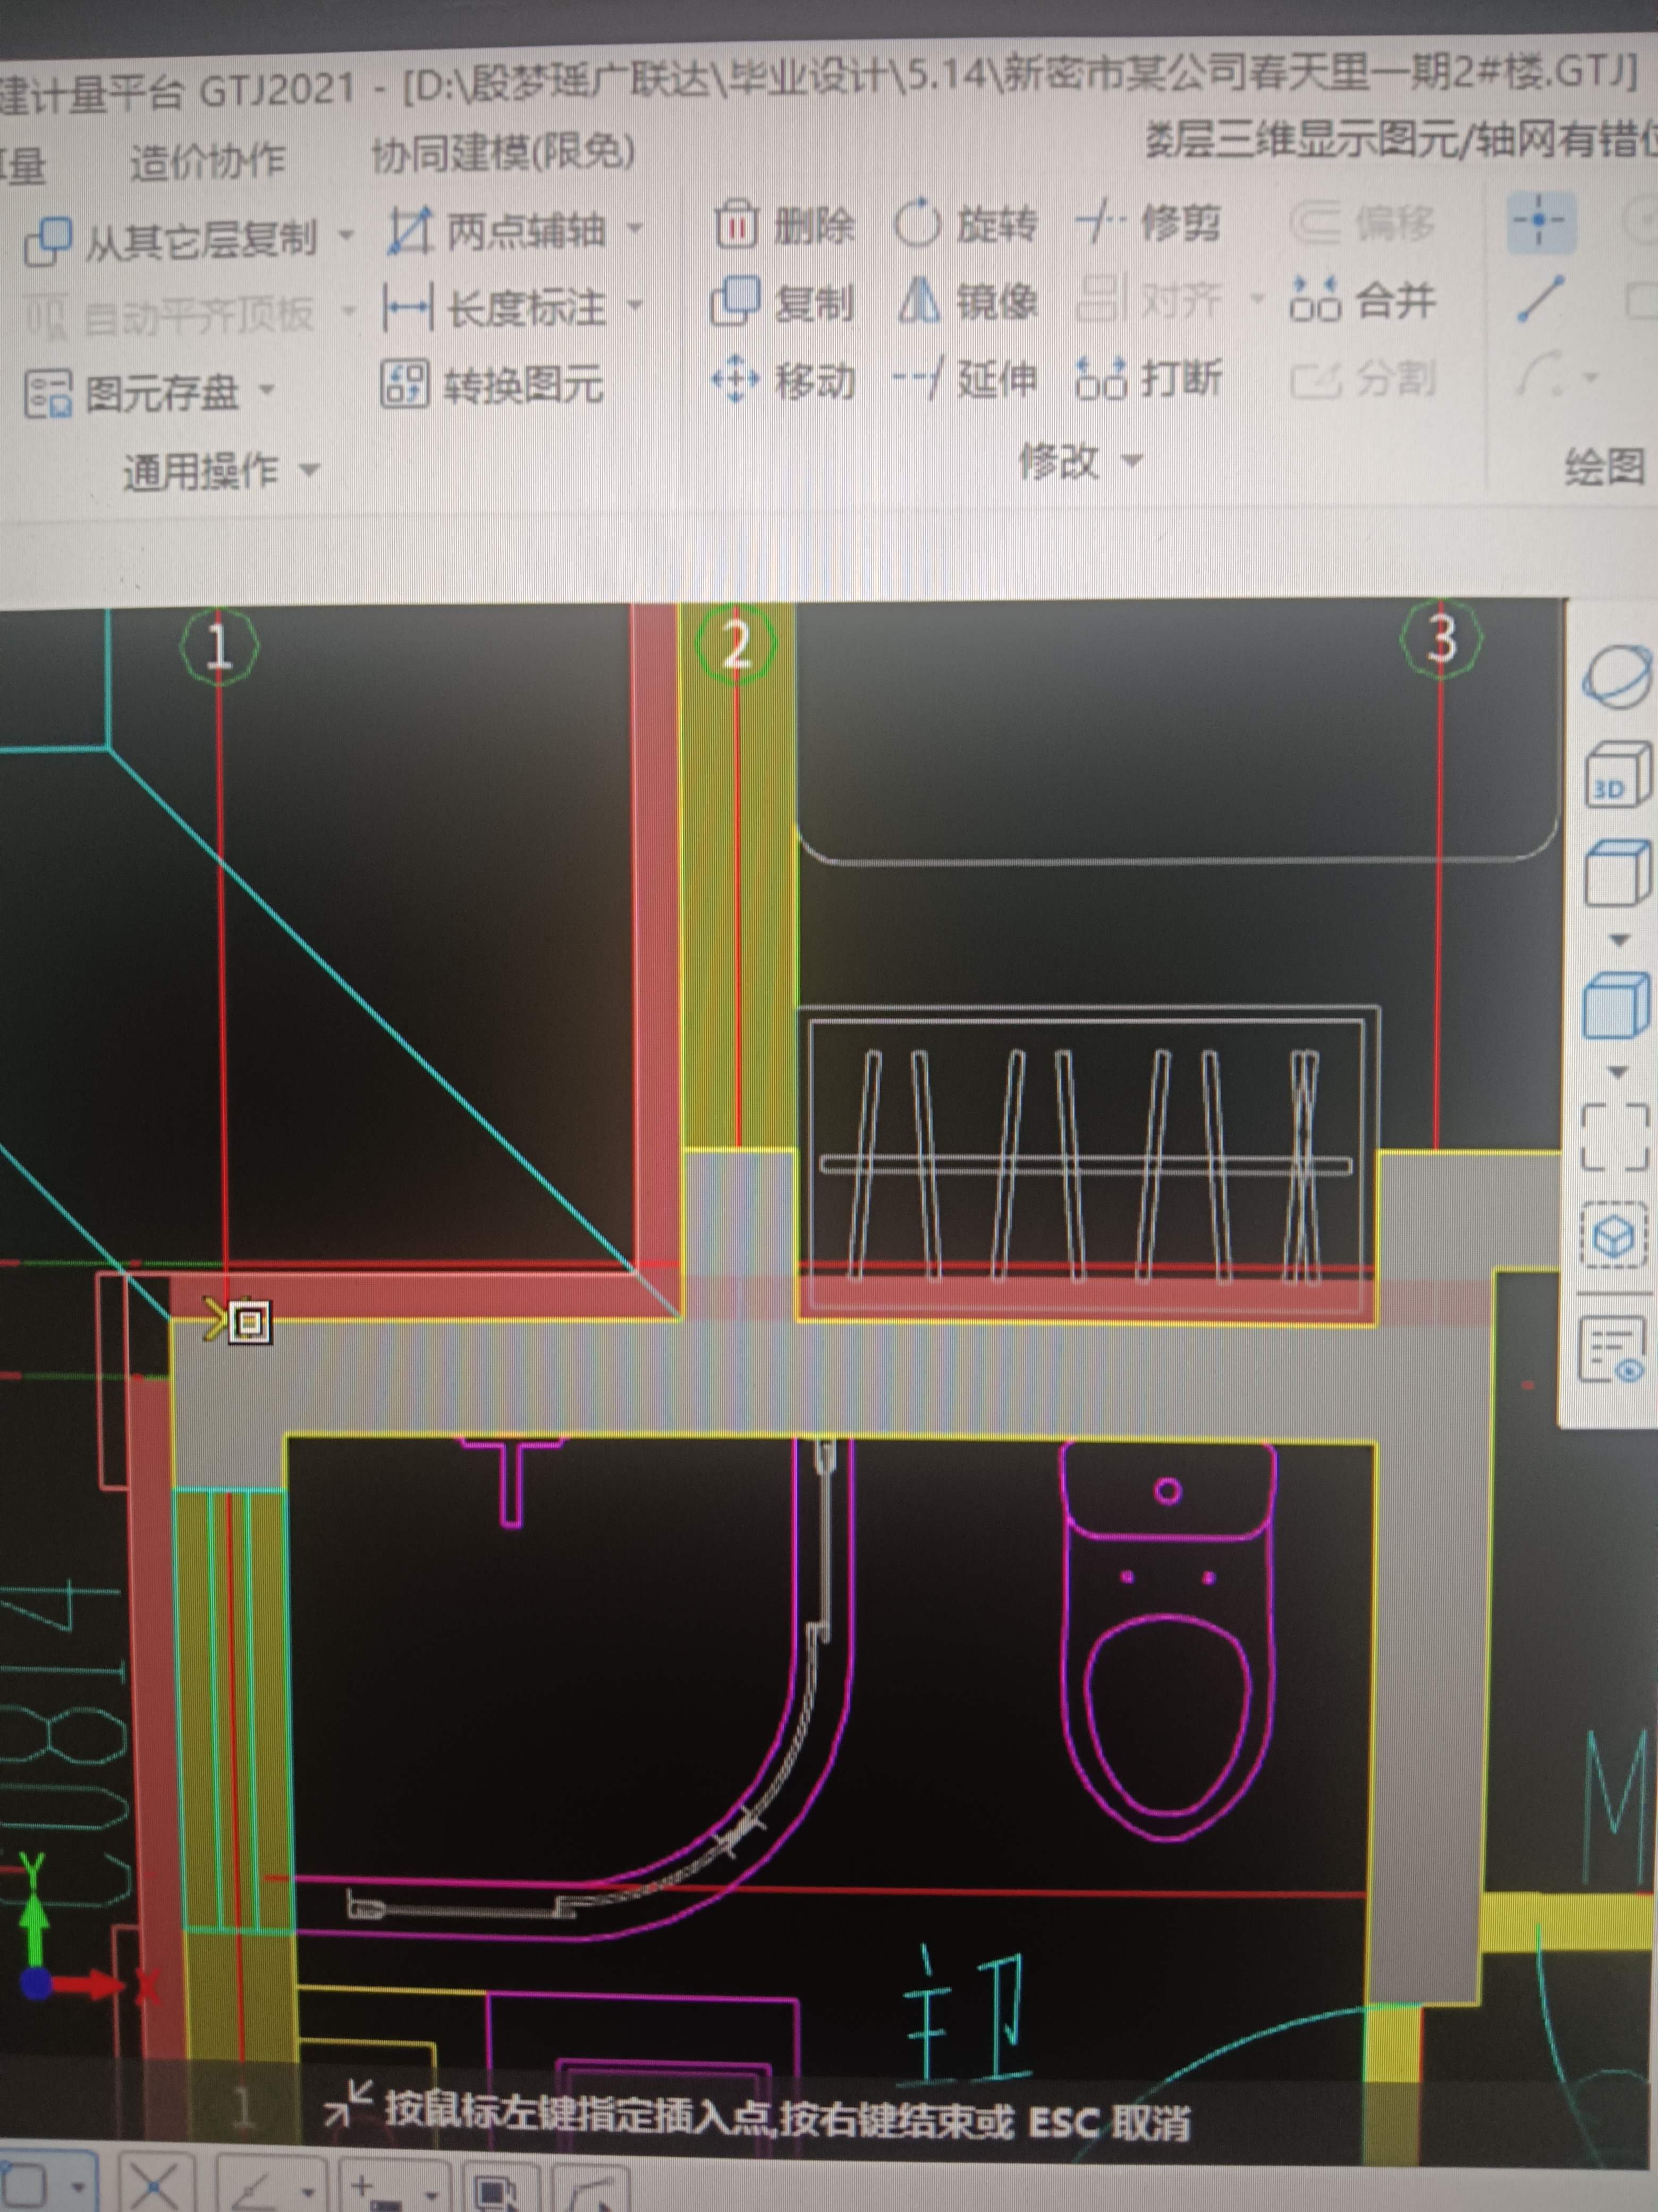
Task: Open 两点辅轴 dropdown arrow
Action: (x=635, y=229)
